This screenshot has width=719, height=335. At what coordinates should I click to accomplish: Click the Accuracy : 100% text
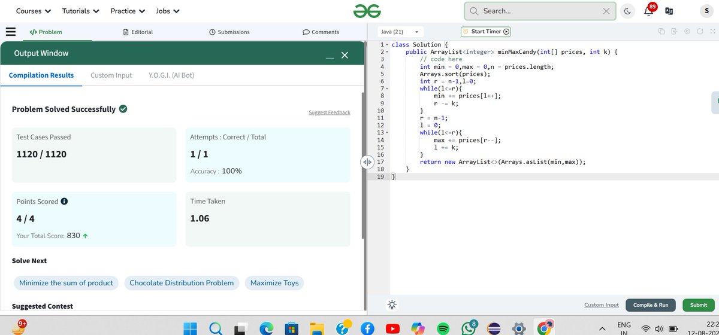click(216, 171)
